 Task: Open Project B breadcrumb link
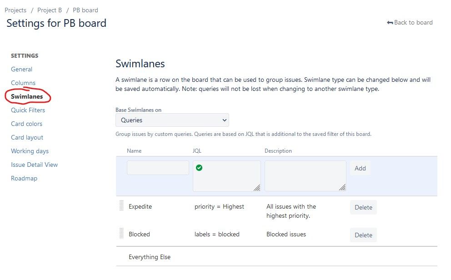(50, 10)
